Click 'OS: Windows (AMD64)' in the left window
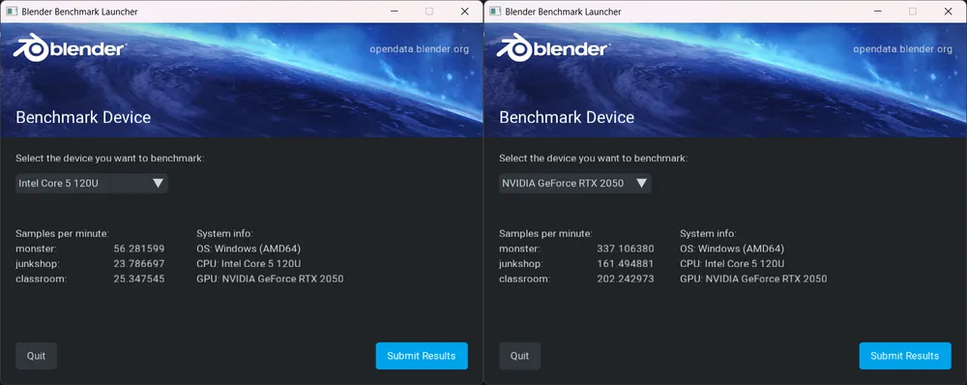The height and width of the screenshot is (385, 967). click(x=249, y=249)
